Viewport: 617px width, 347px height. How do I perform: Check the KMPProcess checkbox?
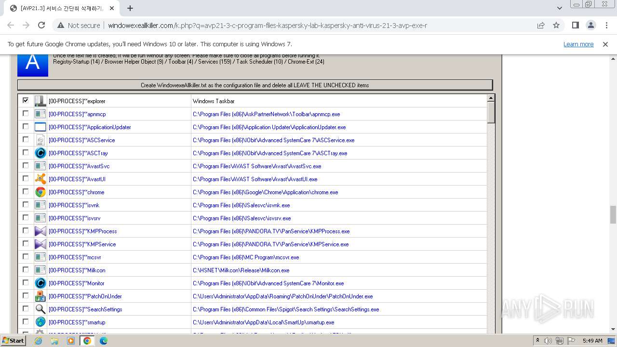[26, 230]
